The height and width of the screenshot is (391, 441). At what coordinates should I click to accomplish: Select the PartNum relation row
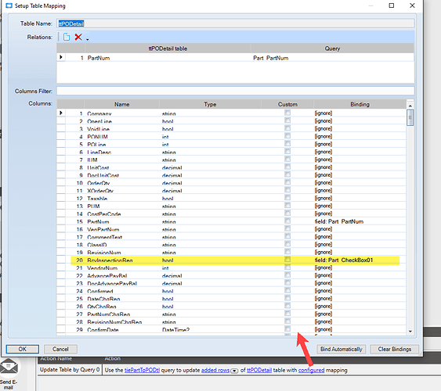pos(236,58)
